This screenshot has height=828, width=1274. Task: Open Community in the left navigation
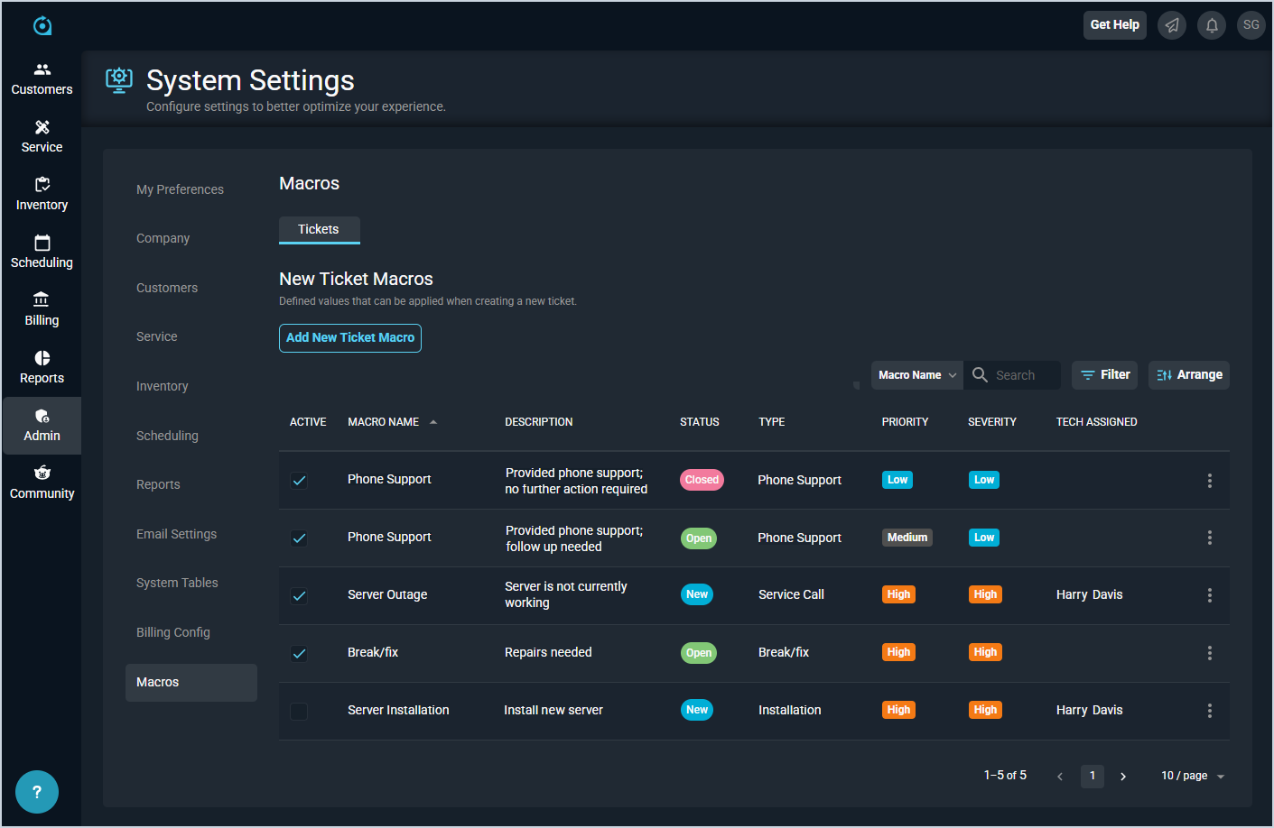pos(42,483)
